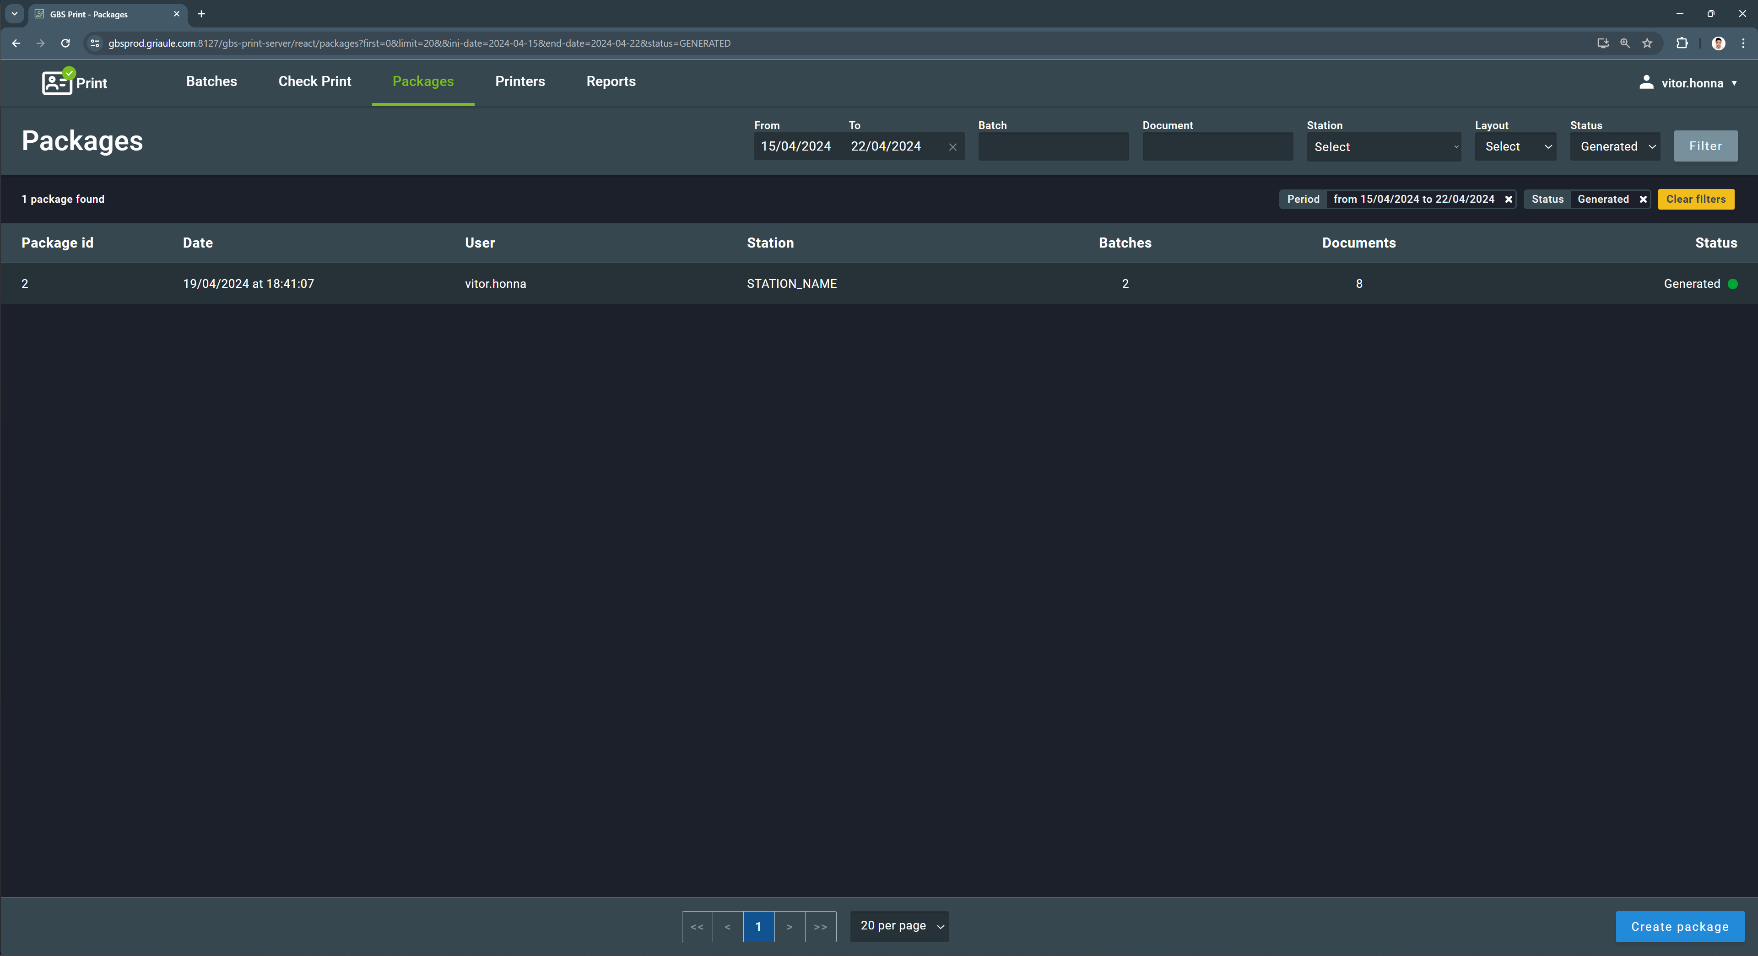Remove the Generated status filter chip
This screenshot has width=1758, height=956.
coord(1643,199)
